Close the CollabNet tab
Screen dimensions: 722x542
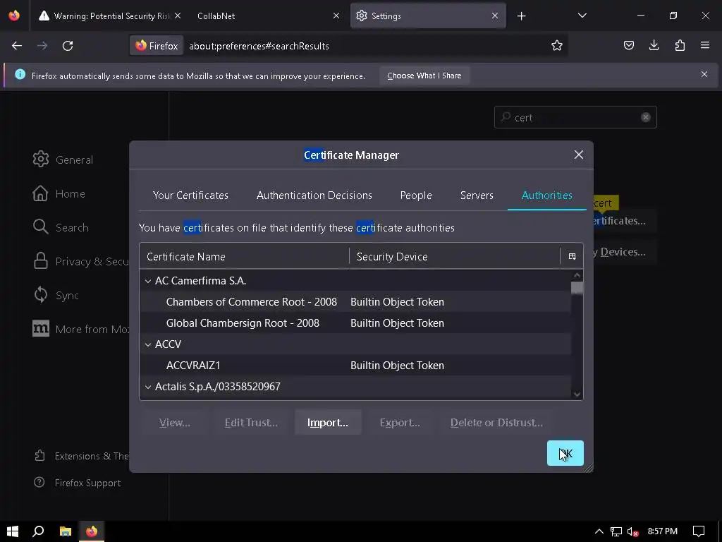(x=336, y=16)
